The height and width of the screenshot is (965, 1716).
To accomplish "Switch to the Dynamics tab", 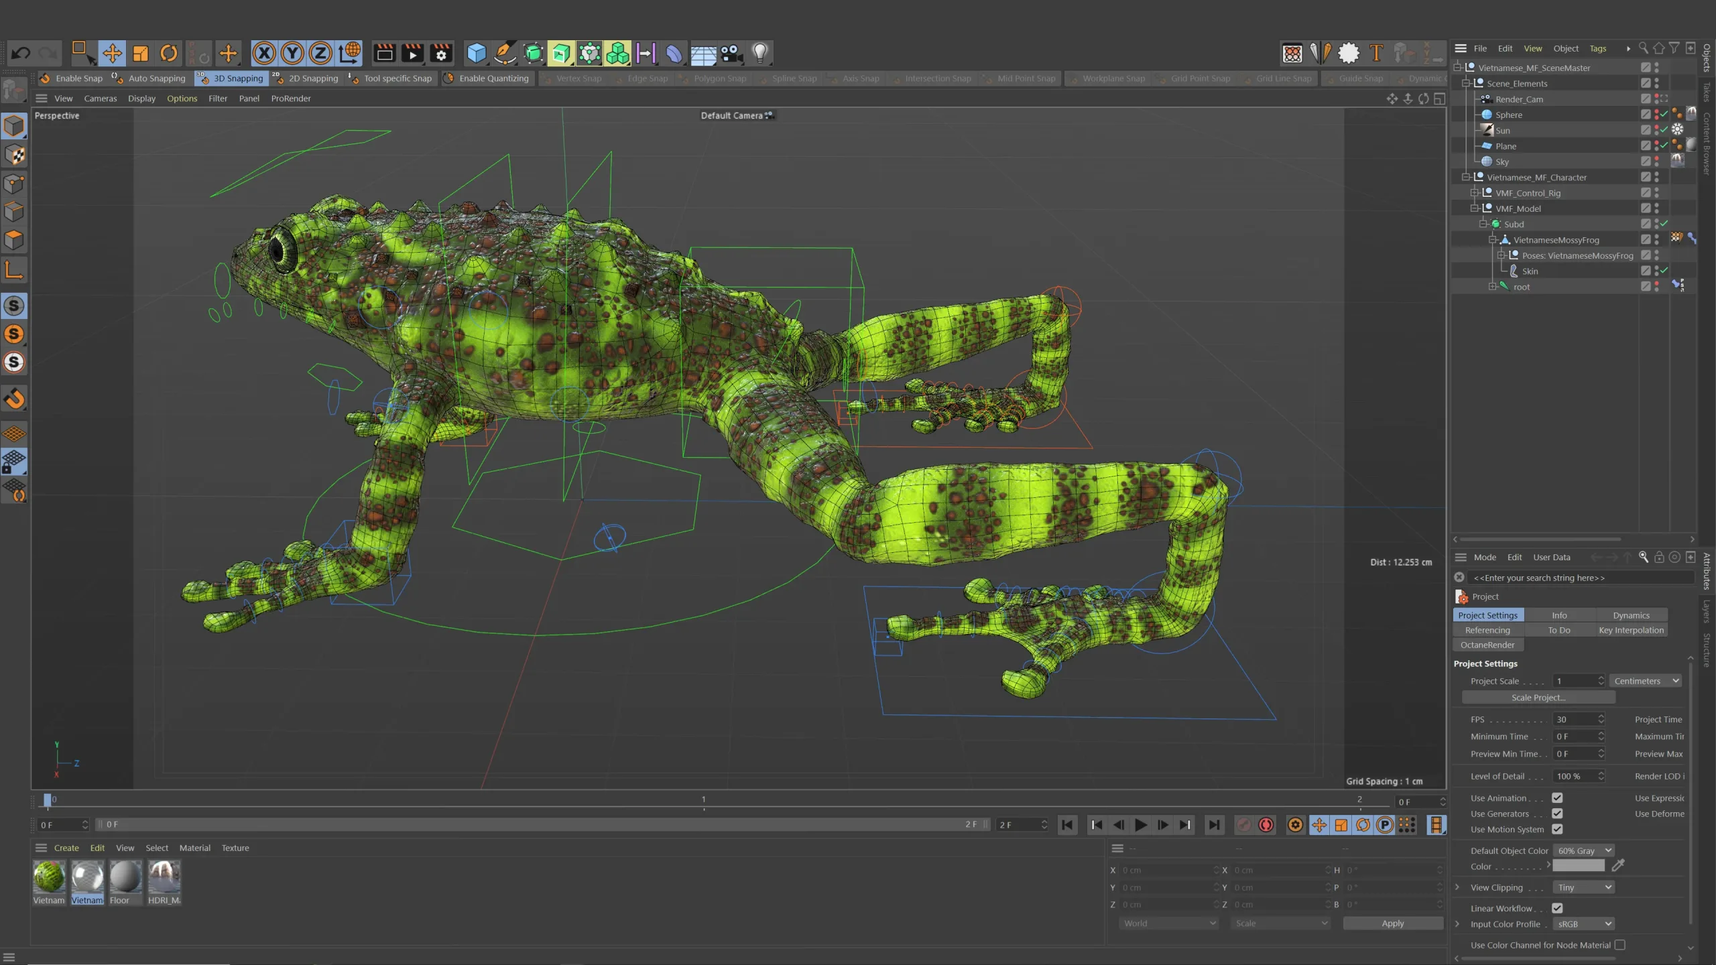I will tap(1631, 615).
